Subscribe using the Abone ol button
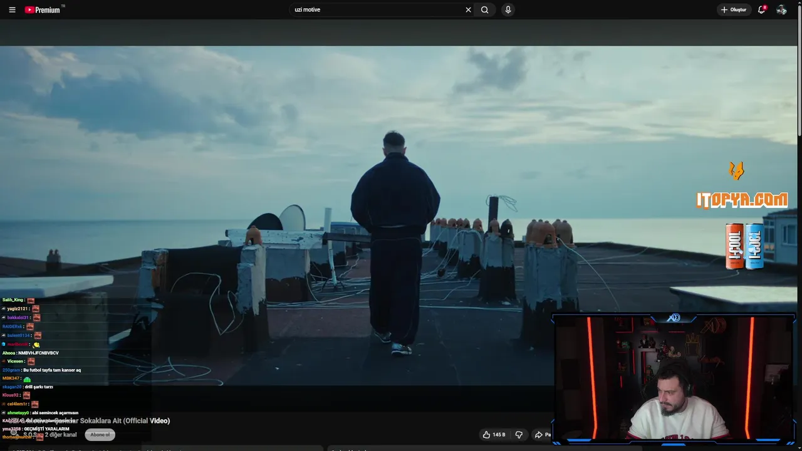The height and width of the screenshot is (451, 802). click(100, 435)
